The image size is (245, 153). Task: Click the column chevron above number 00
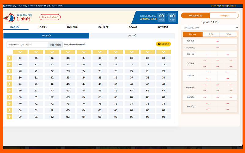(x=20, y=52)
